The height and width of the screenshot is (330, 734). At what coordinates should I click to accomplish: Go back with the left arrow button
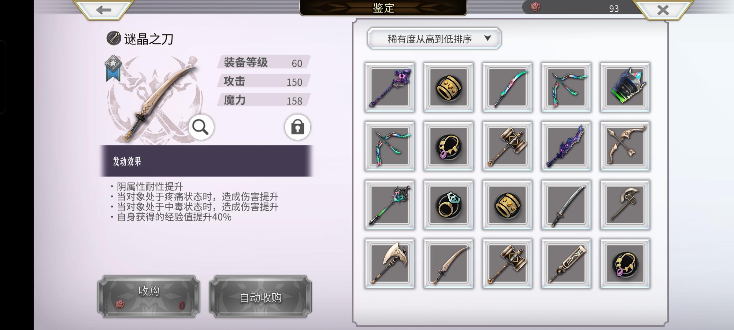point(104,10)
